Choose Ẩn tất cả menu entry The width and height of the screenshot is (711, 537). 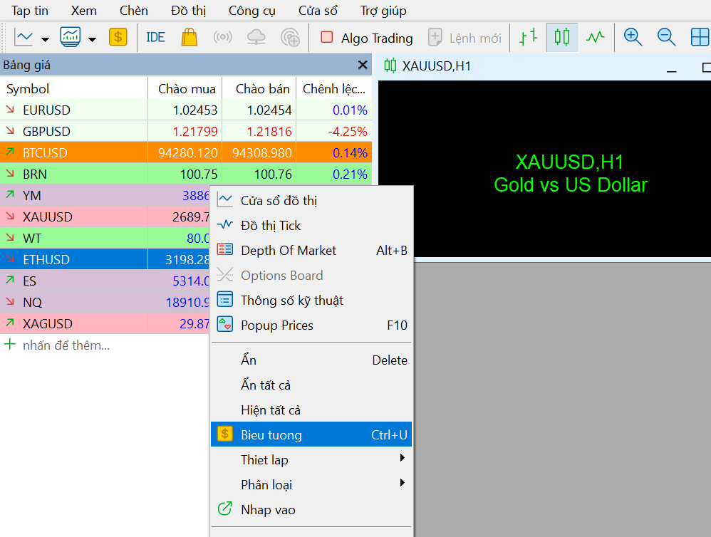coord(311,385)
